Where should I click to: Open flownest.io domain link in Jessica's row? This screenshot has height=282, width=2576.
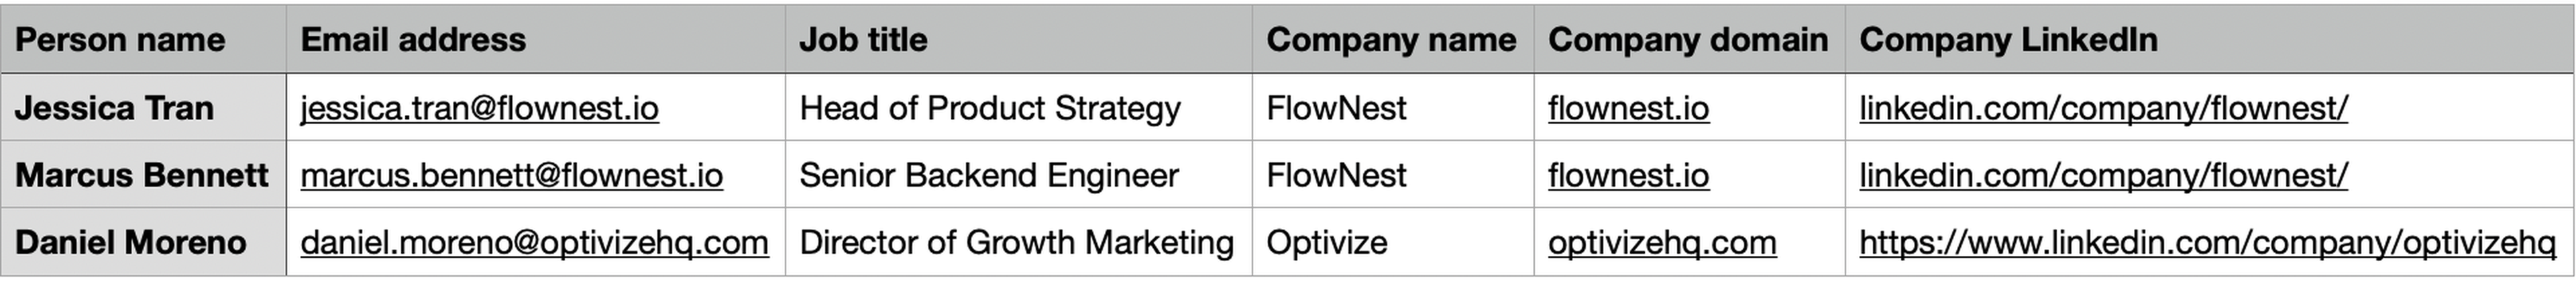[1628, 108]
